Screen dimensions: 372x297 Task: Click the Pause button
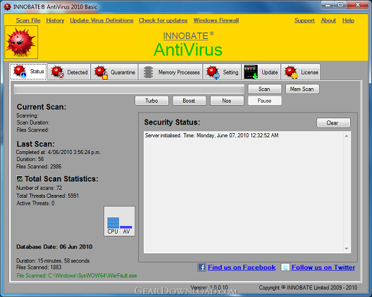(264, 101)
